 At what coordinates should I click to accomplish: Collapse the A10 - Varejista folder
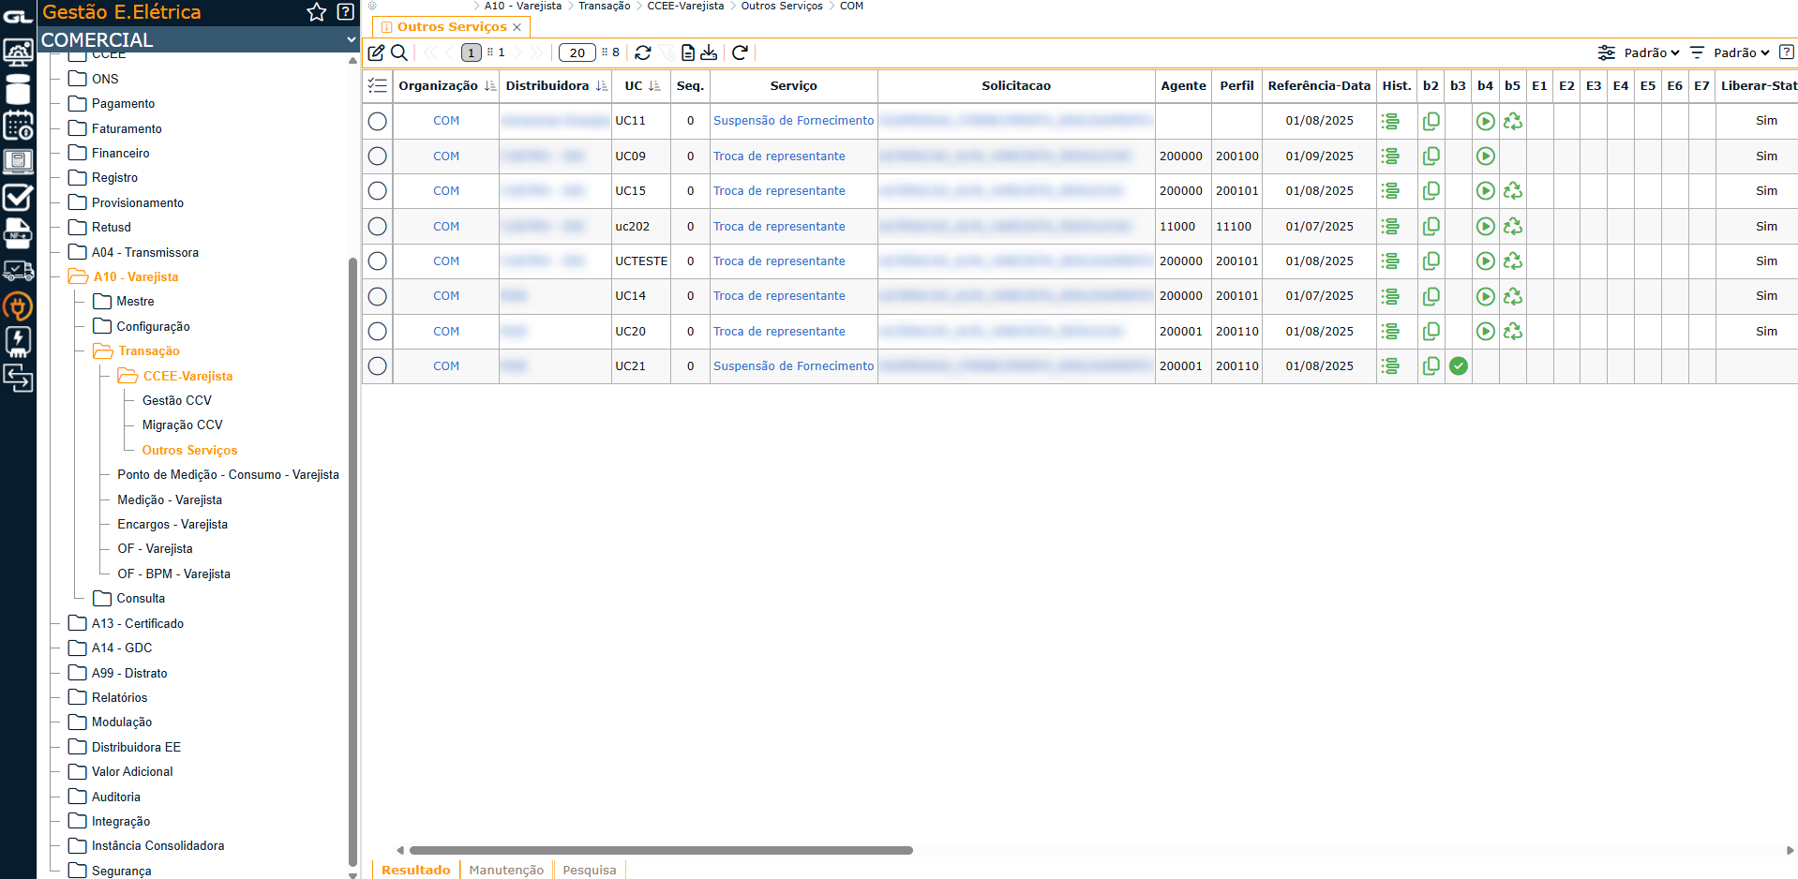tap(79, 277)
